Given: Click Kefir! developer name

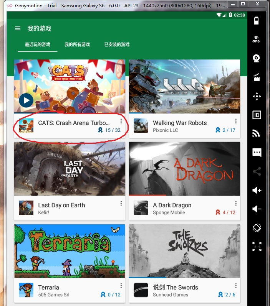Looking at the screenshot, I should [44, 212].
